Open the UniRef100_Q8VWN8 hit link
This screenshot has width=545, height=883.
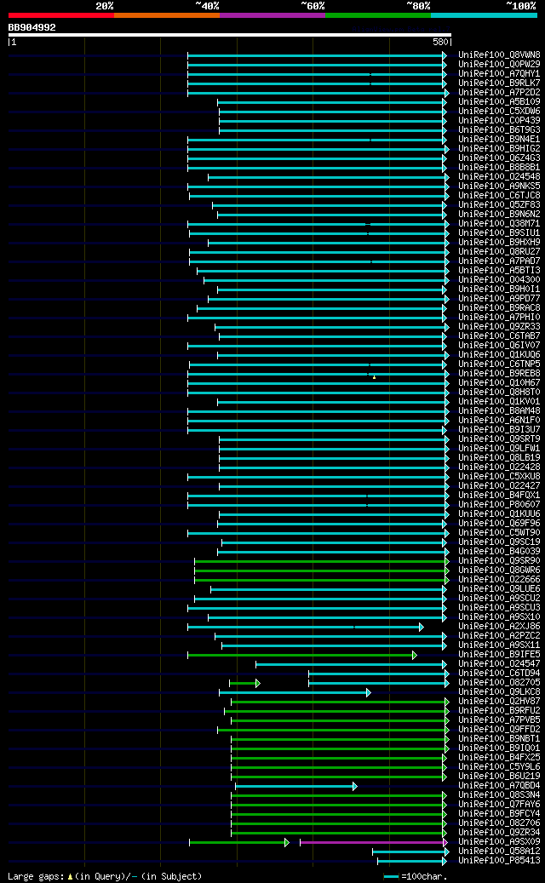click(499, 55)
